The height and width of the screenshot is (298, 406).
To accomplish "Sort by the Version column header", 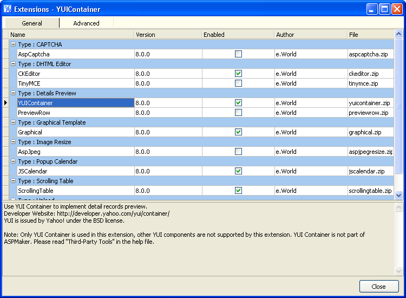I will tap(168, 35).
